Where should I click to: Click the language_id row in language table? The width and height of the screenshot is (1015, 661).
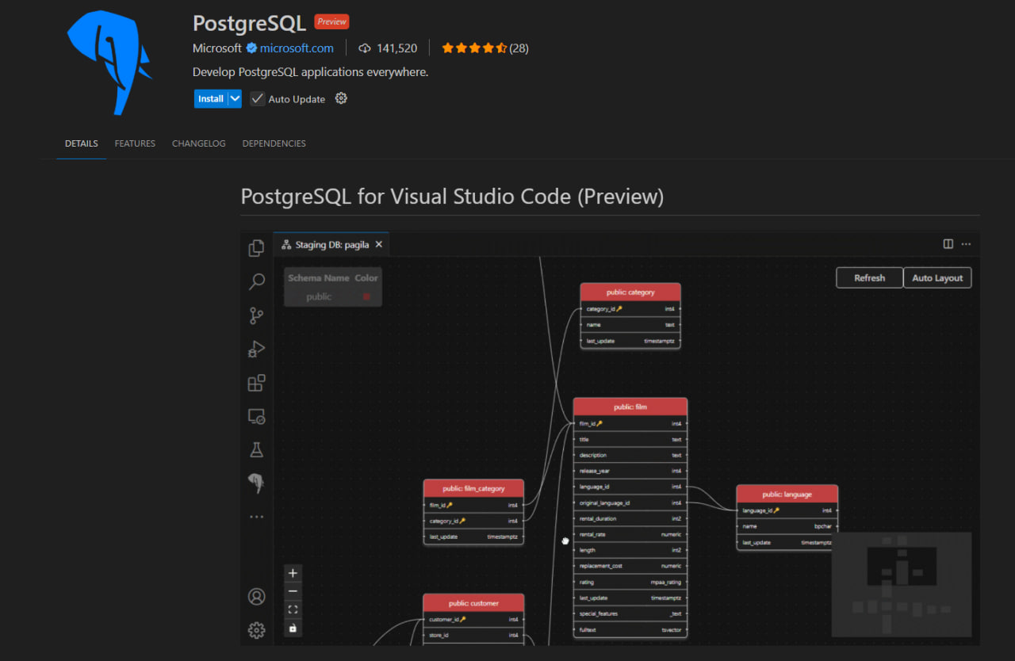tap(787, 510)
